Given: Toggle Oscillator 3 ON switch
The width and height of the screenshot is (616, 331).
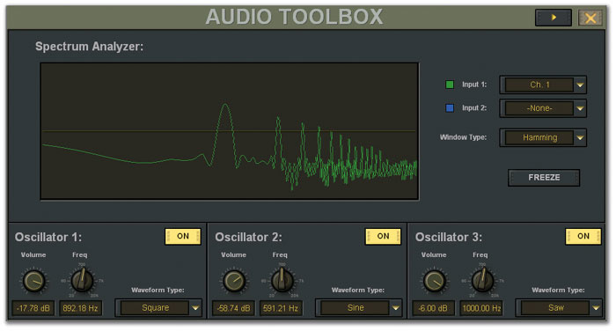Looking at the screenshot, I should pos(583,236).
